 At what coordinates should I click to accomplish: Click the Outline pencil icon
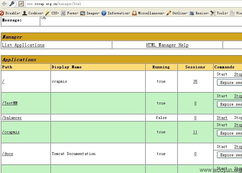[x=169, y=13]
